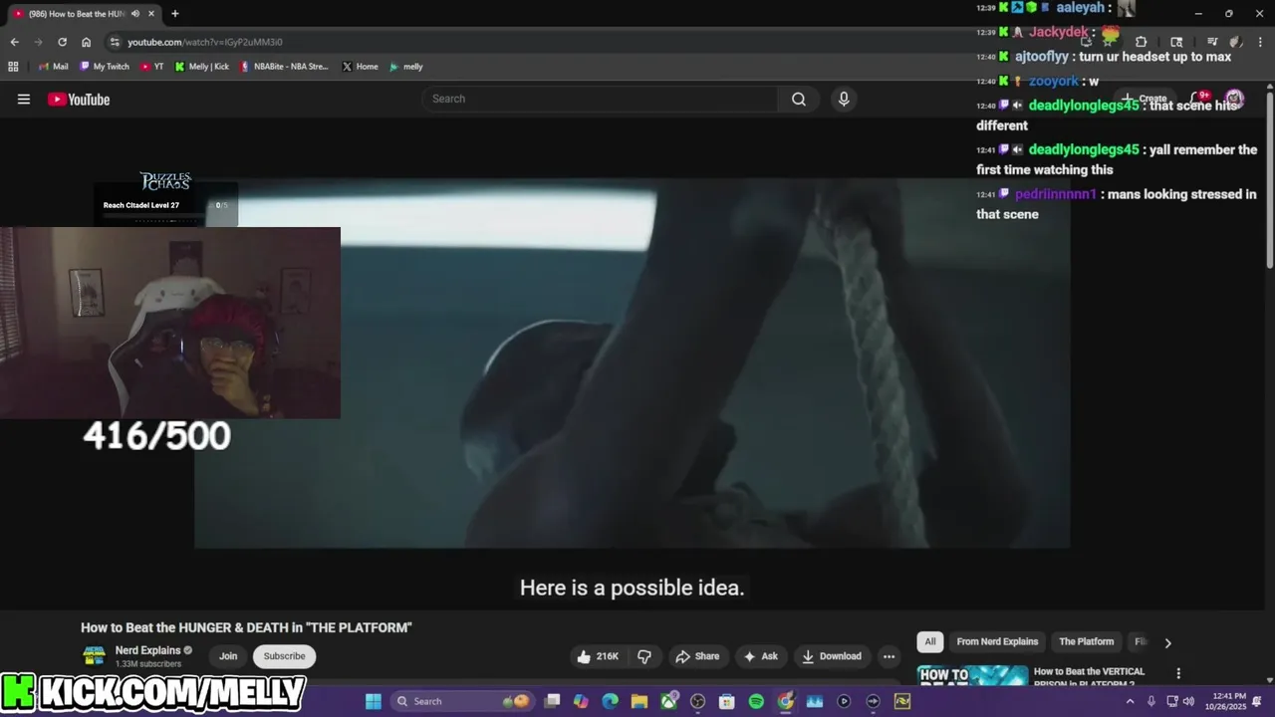Click the browser forward arrow
The width and height of the screenshot is (1275, 717).
38,42
